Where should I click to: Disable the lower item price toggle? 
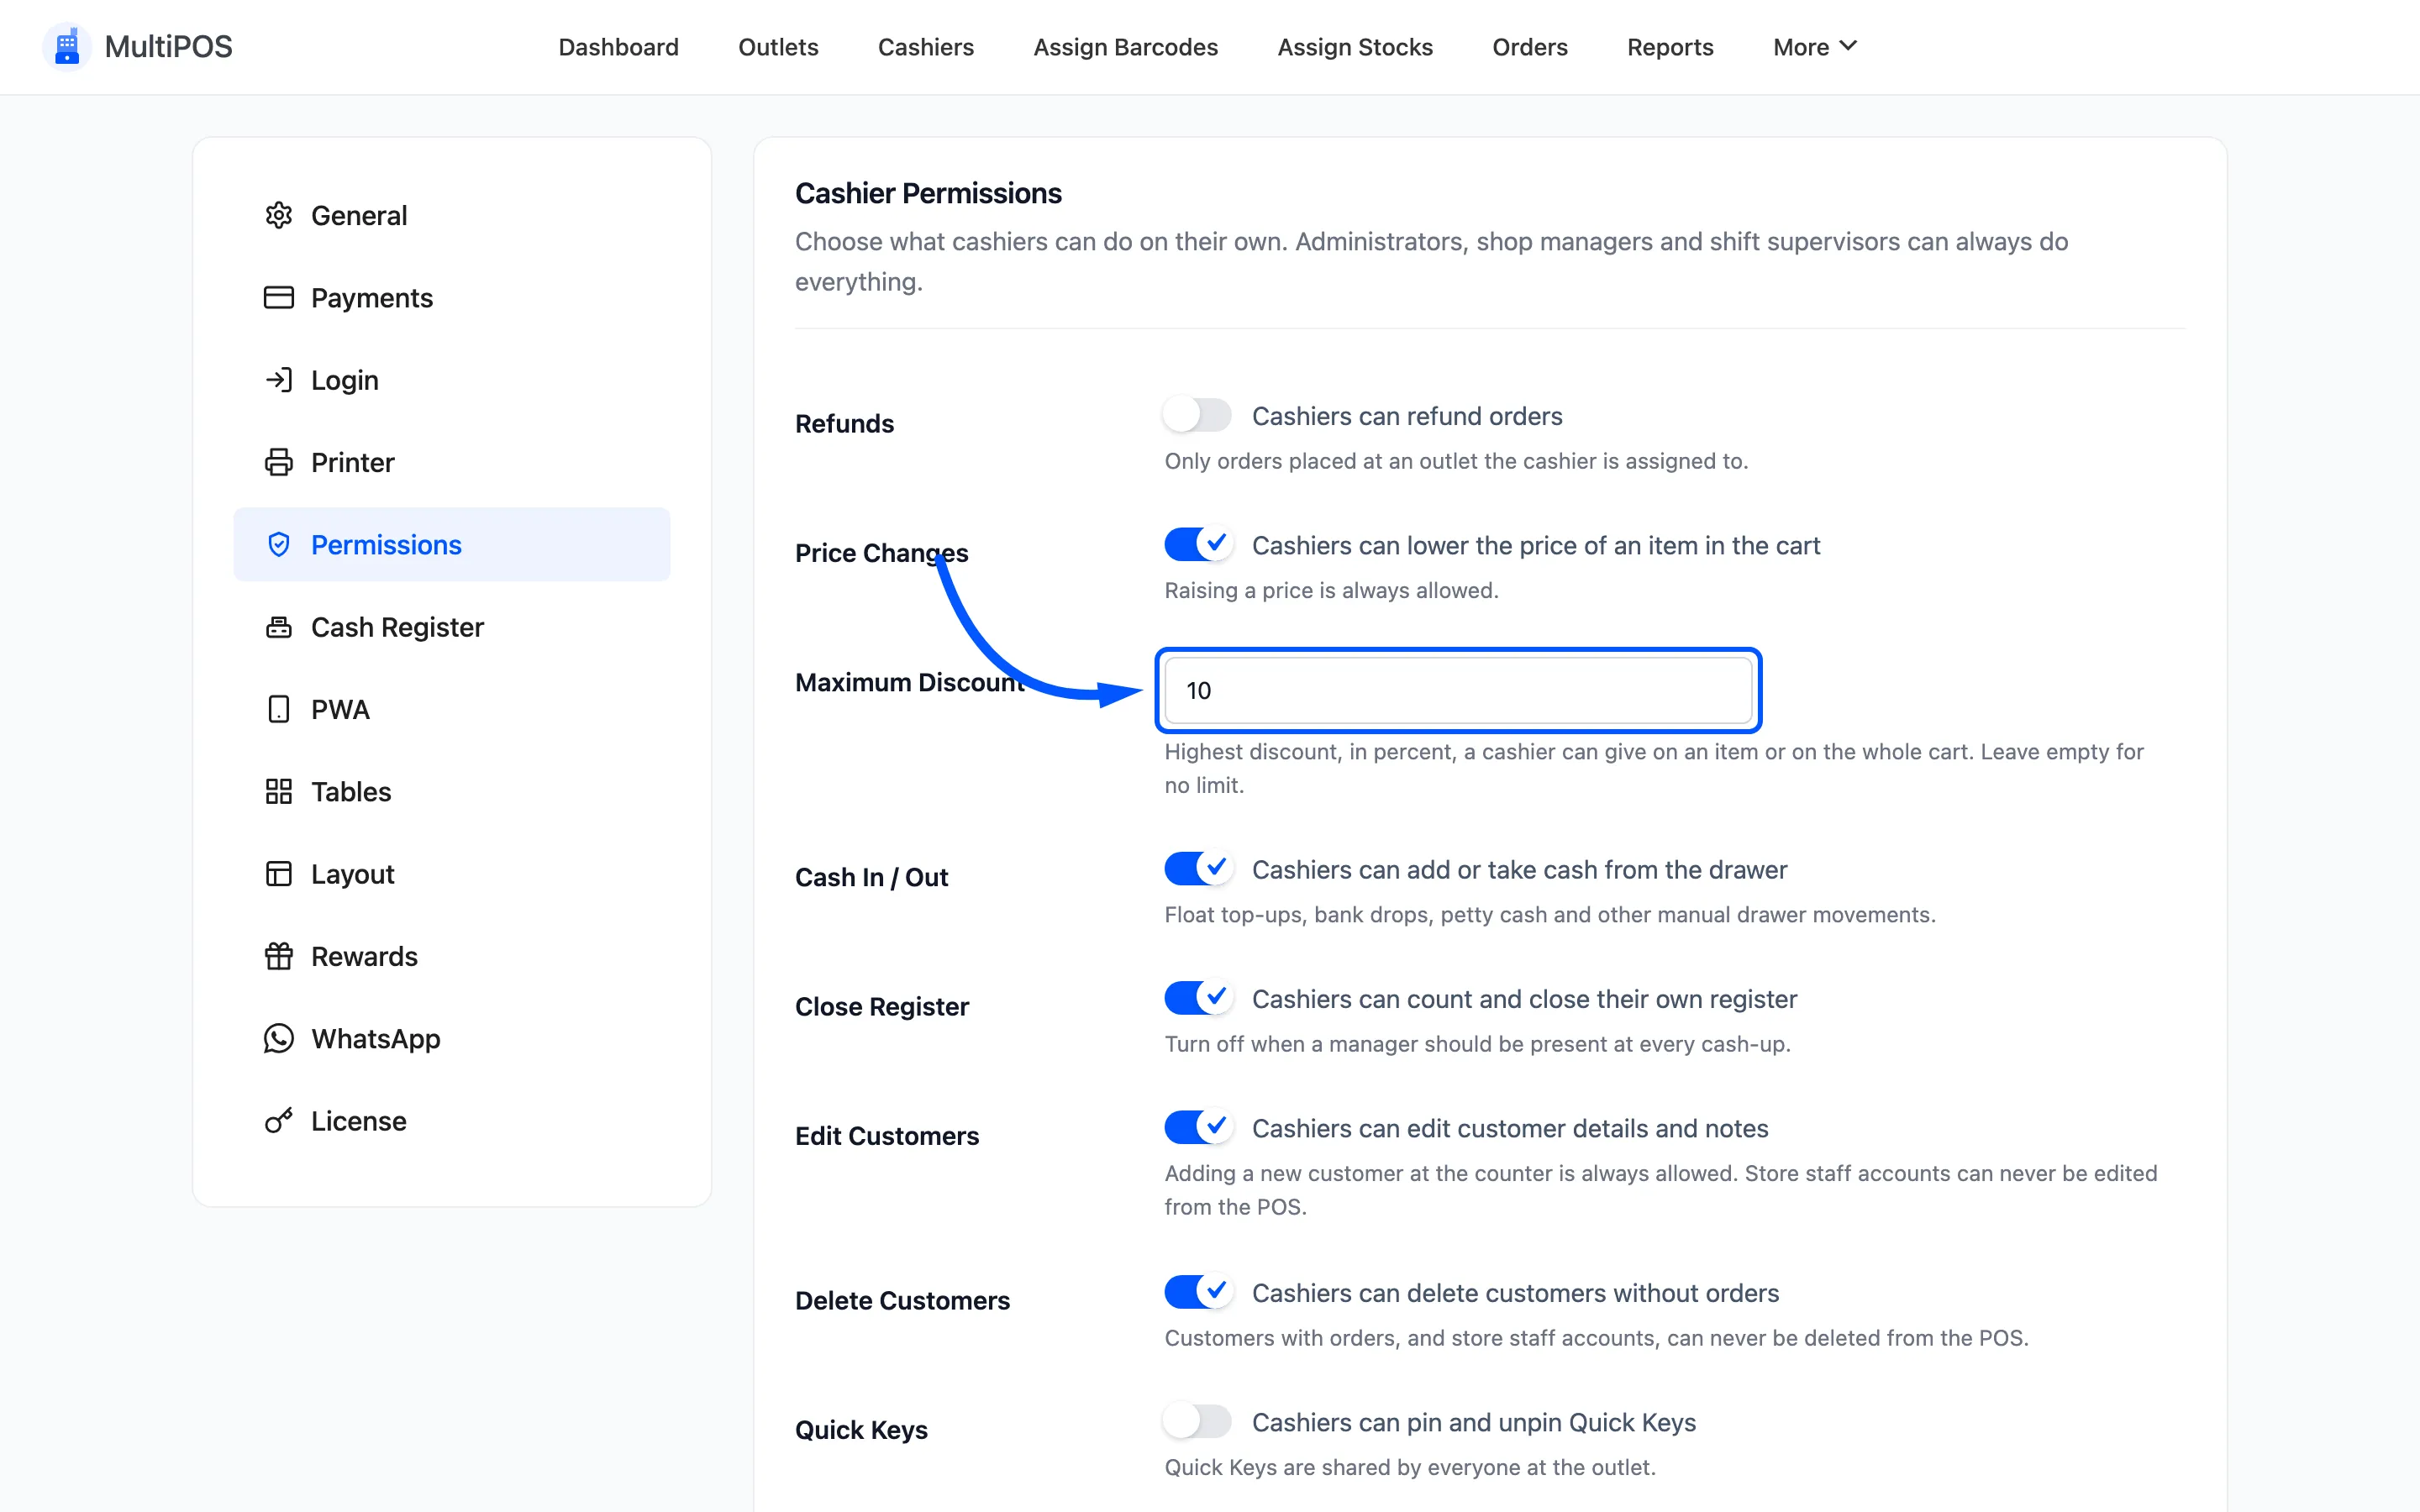(x=1197, y=545)
